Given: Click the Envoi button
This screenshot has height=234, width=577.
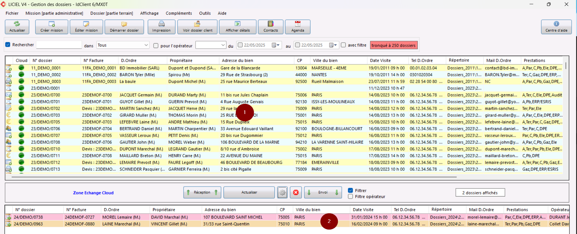Looking at the screenshot, I should (x=323, y=193).
